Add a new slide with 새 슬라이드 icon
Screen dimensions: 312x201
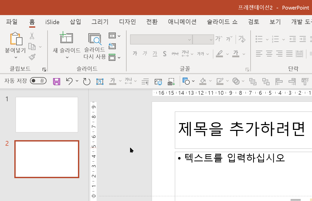point(66,38)
